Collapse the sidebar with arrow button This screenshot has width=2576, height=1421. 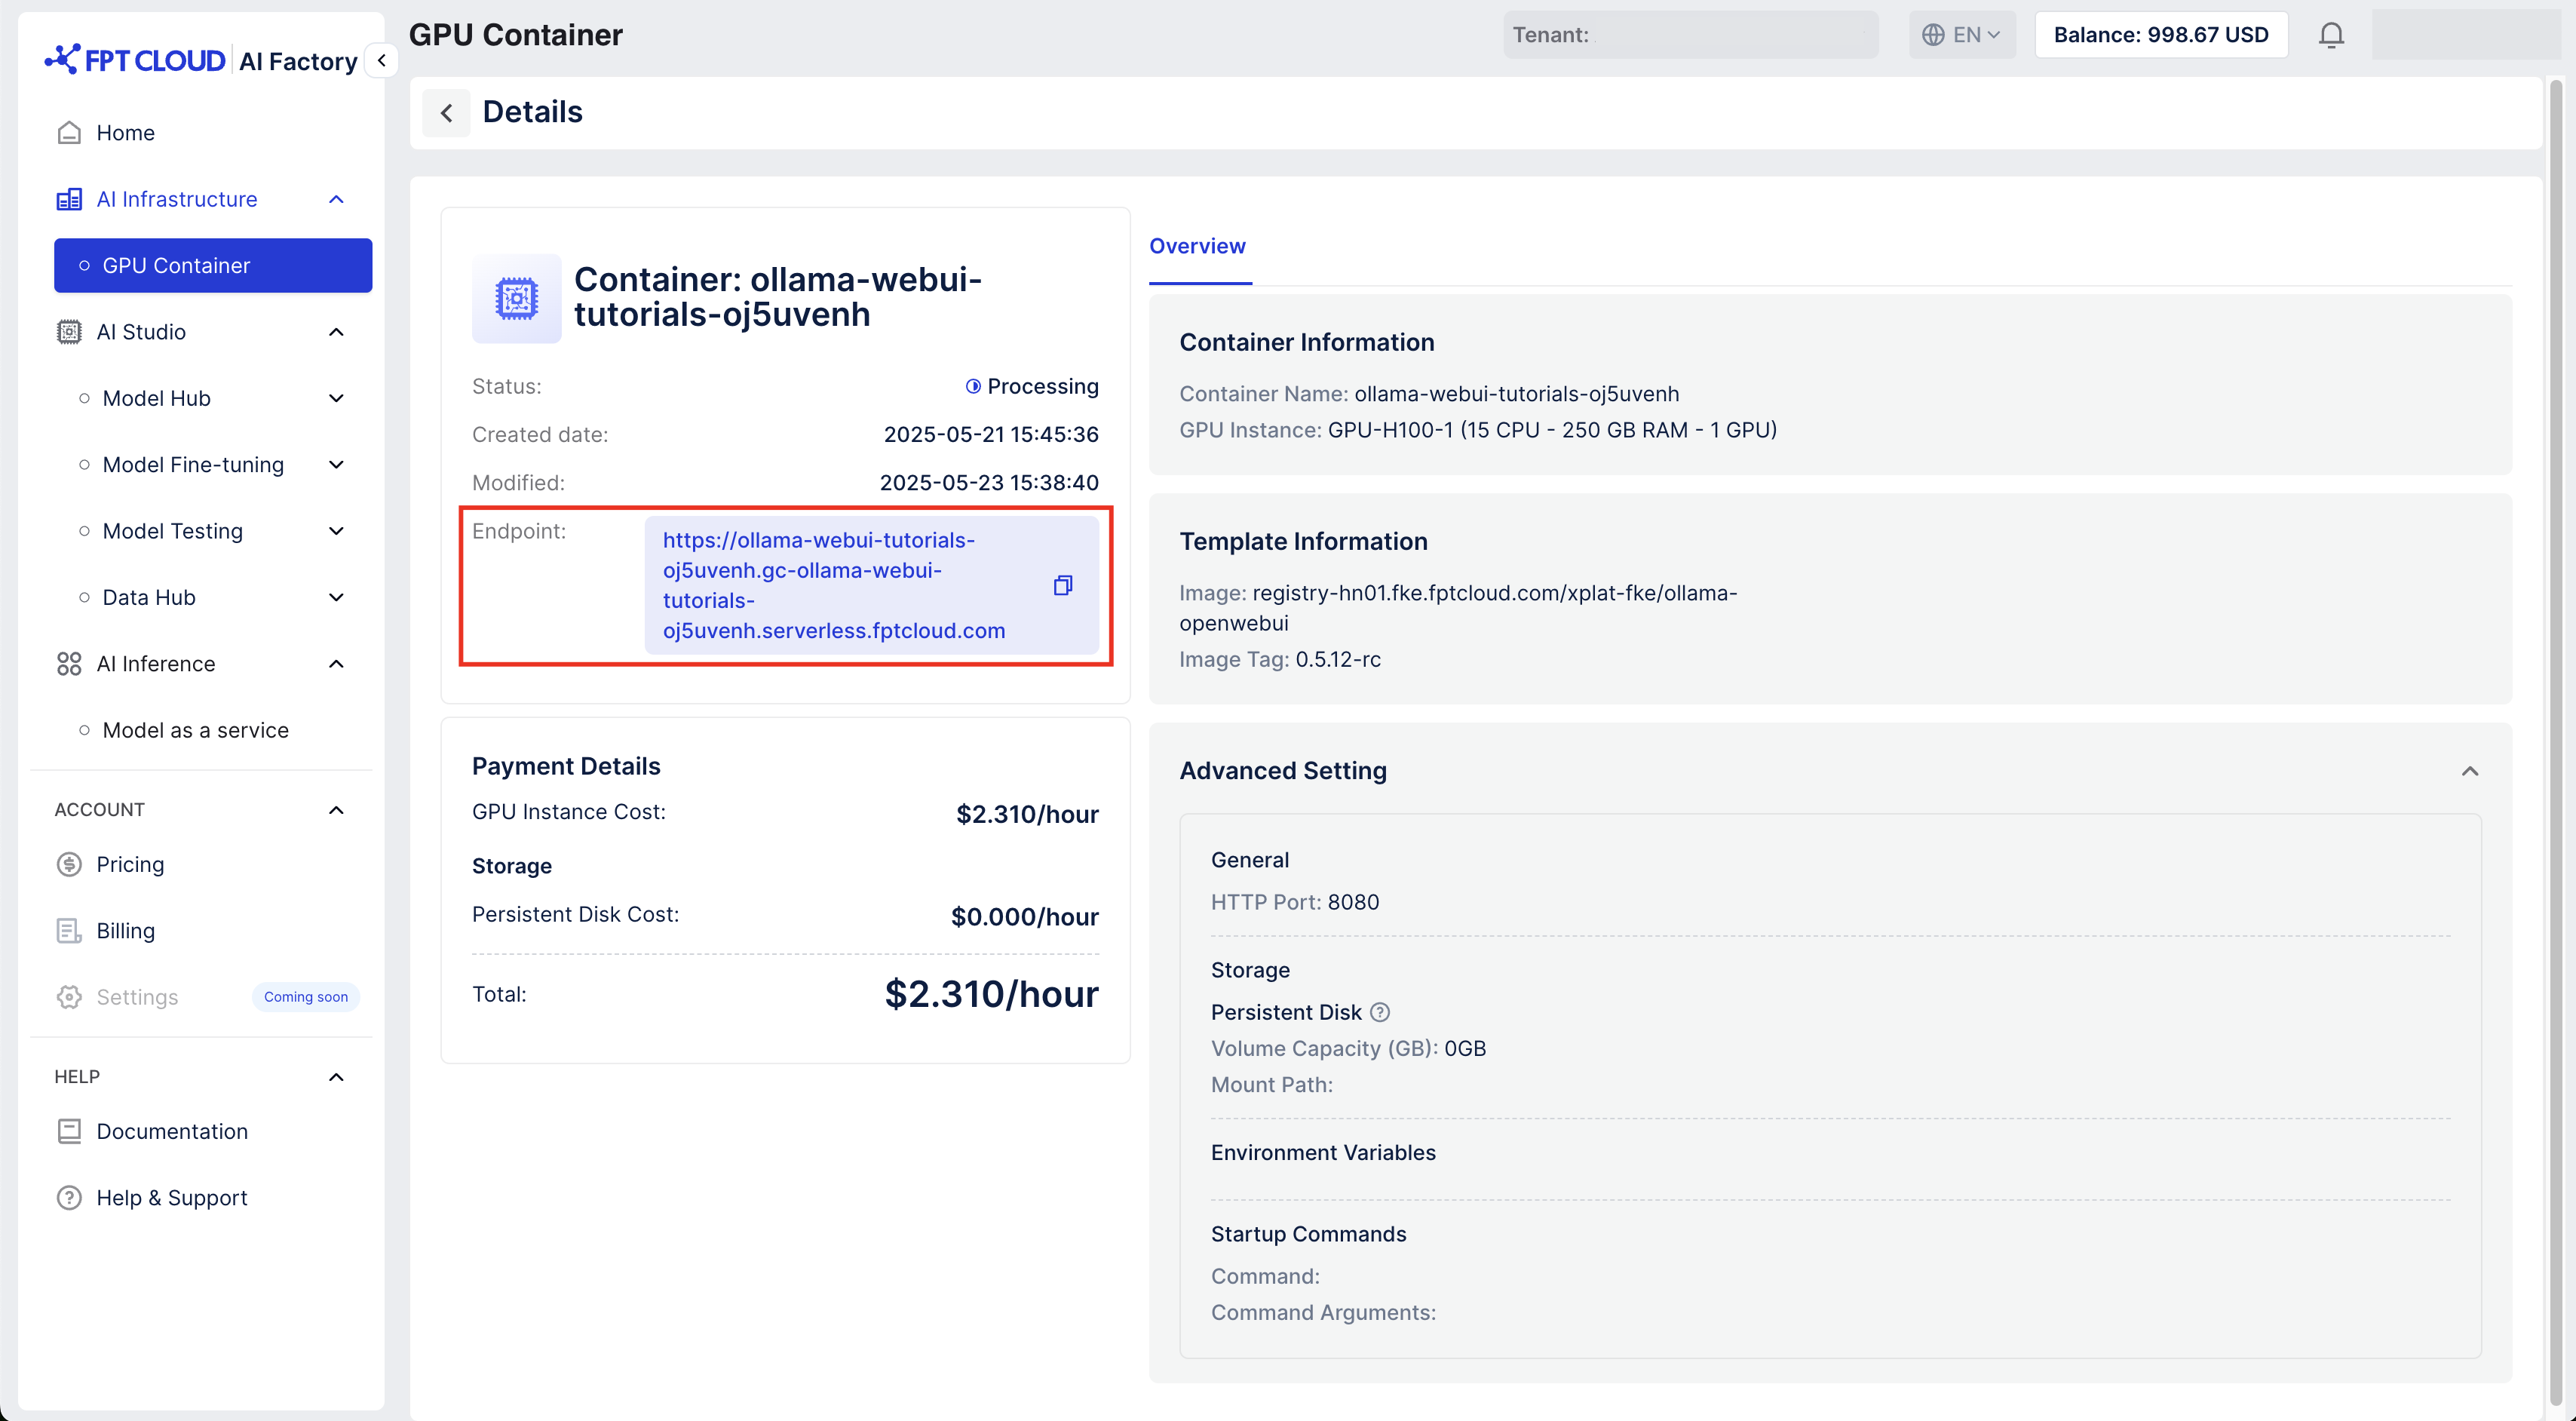pyautogui.click(x=381, y=60)
